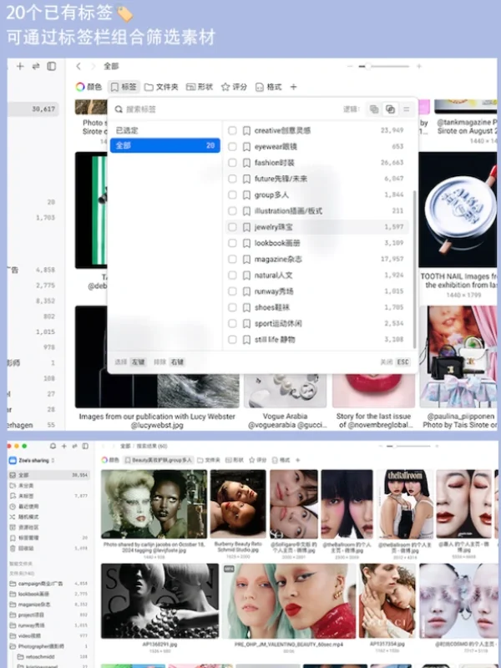Open the 形状 shape filter in tag picker window
The height and width of the screenshot is (668, 501).
200,87
